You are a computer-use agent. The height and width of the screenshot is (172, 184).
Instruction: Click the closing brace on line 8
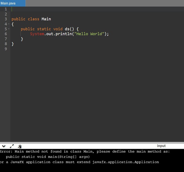13,44
